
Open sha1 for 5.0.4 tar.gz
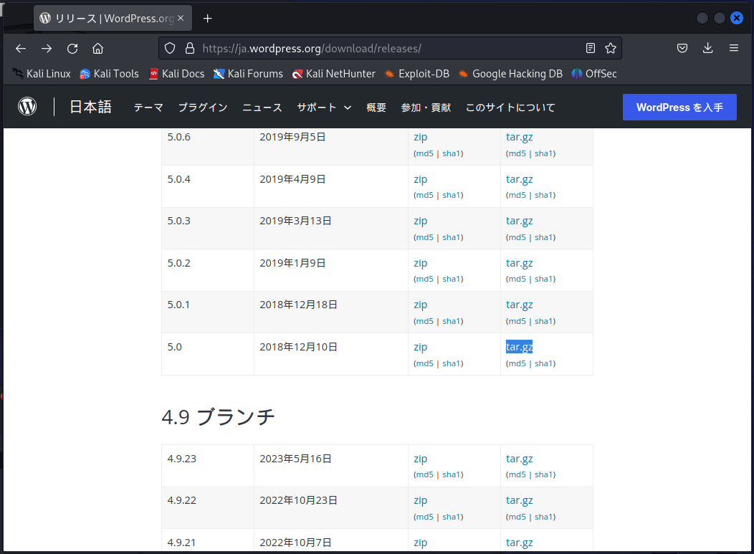[x=544, y=195]
